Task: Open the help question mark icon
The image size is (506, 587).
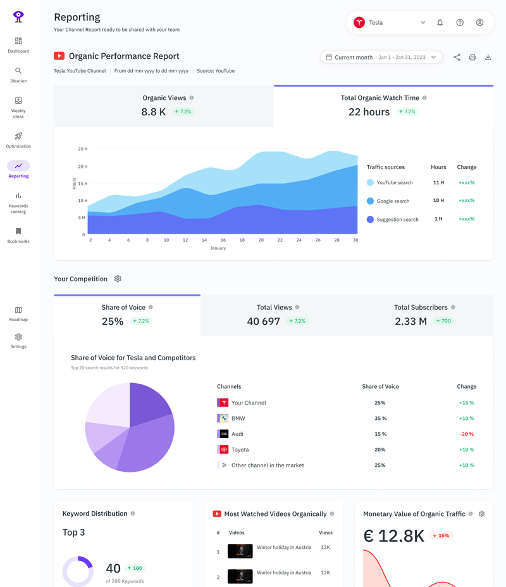Action: [460, 22]
